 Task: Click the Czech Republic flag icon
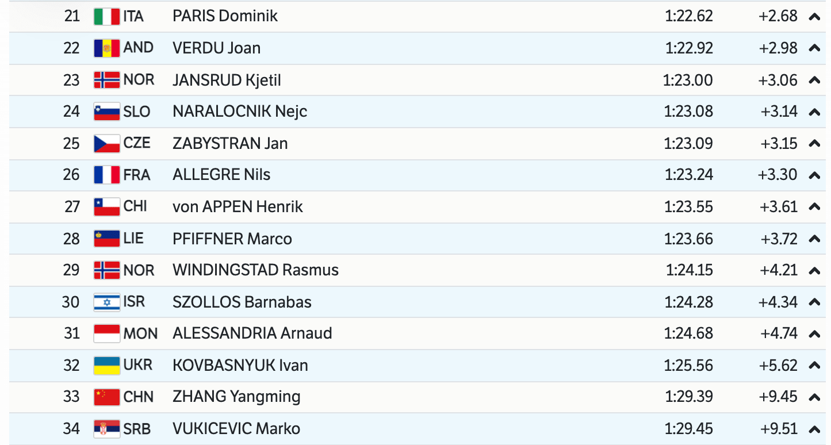click(106, 143)
